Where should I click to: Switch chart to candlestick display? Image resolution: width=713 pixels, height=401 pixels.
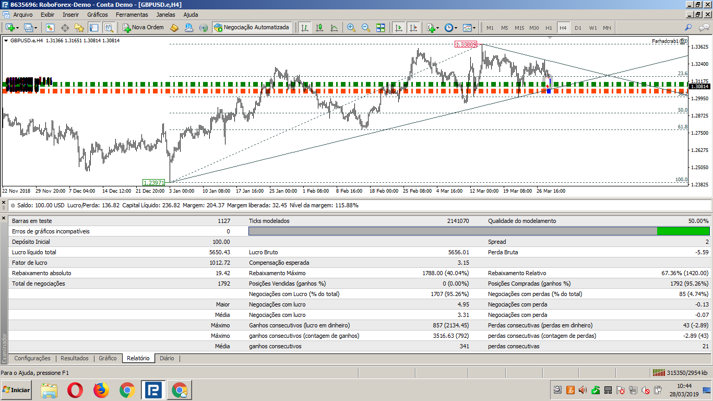[x=319, y=28]
